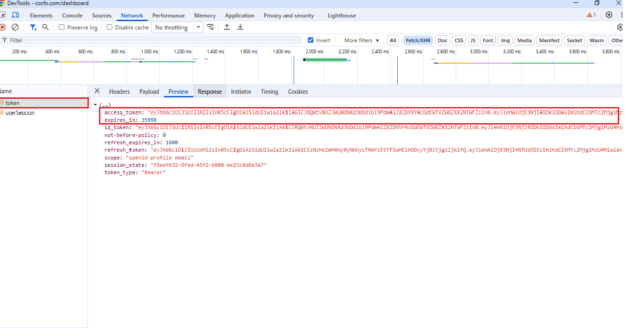Open the Performance panel tab

coord(168,16)
